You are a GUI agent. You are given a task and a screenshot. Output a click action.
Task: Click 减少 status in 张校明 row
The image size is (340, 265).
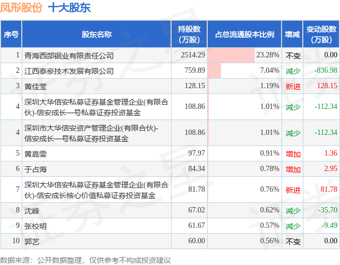tap(293, 226)
